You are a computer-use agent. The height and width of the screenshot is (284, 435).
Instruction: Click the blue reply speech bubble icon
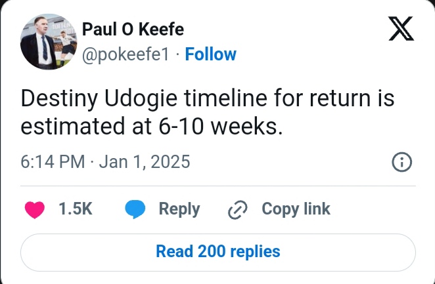(135, 209)
